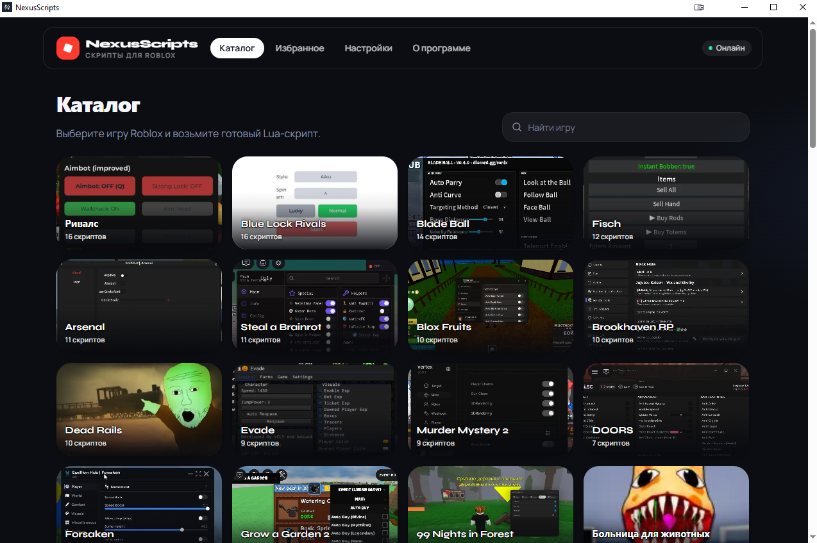The width and height of the screenshot is (817, 543).
Task: Click the title bar icon left of Minimize
Action: [x=699, y=7]
